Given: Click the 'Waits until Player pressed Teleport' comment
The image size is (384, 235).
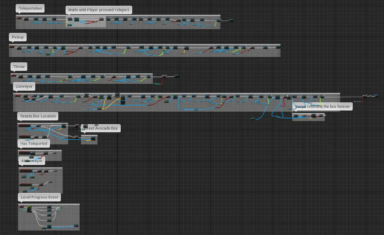Looking at the screenshot, I should point(99,10).
